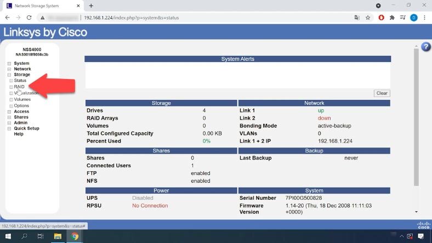Image resolution: width=432 pixels, height=243 pixels.
Task: Collapse the Storage tree node
Action: point(9,75)
